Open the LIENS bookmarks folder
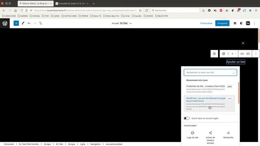 (x=55, y=16)
